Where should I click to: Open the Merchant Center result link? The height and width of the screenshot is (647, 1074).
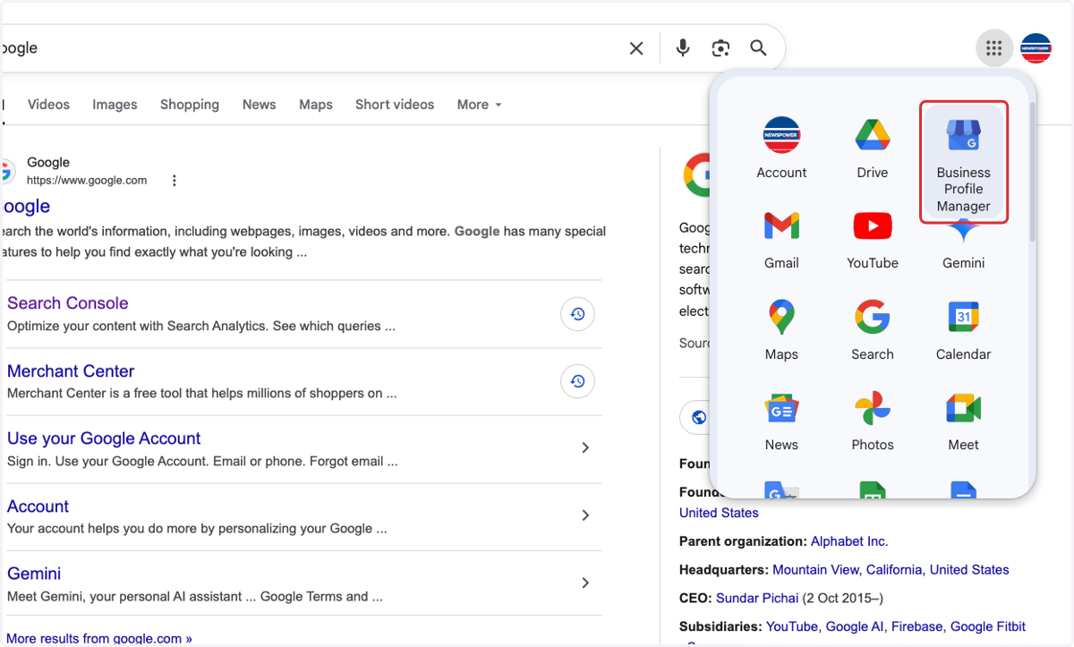tap(71, 371)
